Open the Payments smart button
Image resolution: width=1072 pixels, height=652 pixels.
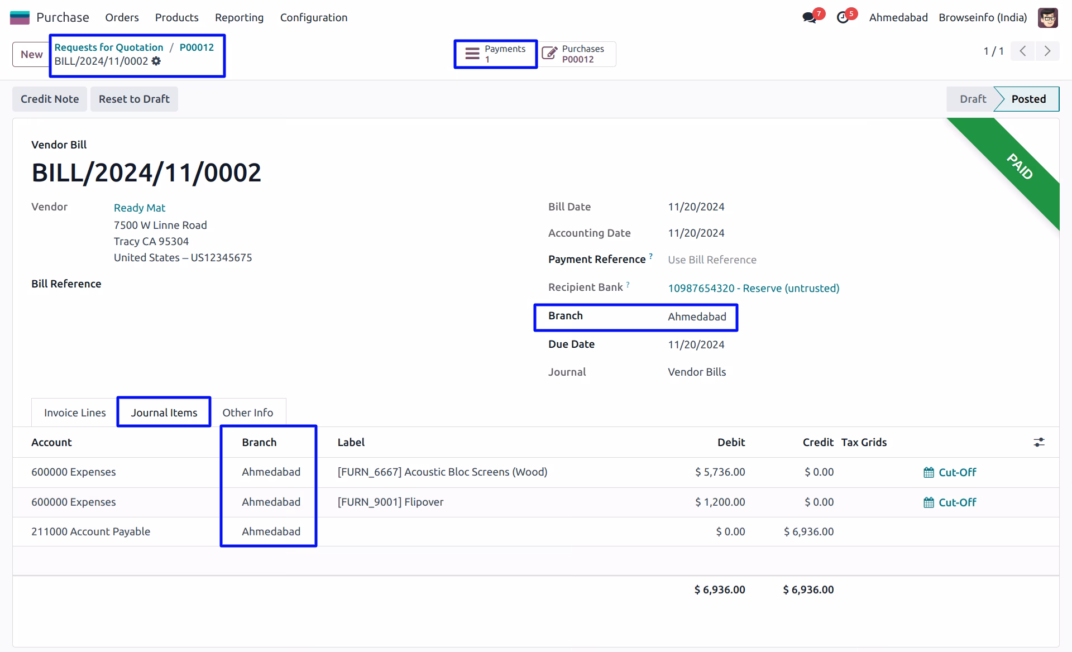click(x=496, y=54)
